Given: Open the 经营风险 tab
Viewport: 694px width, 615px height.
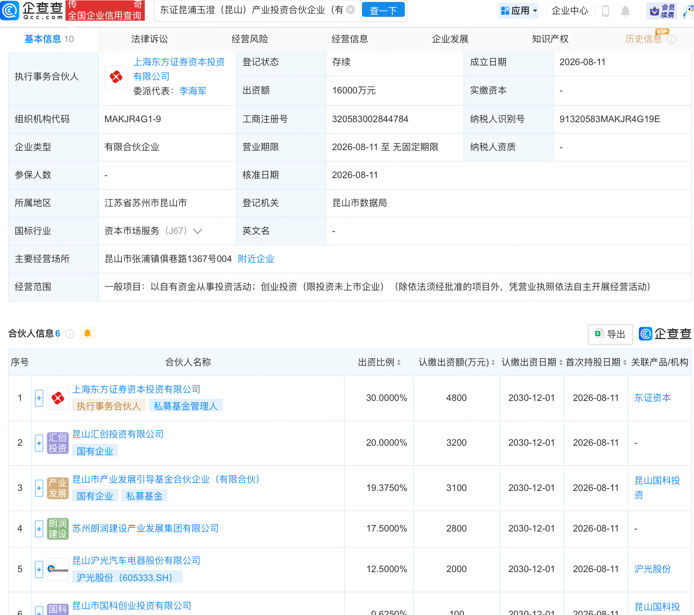Looking at the screenshot, I should pyautogui.click(x=250, y=39).
